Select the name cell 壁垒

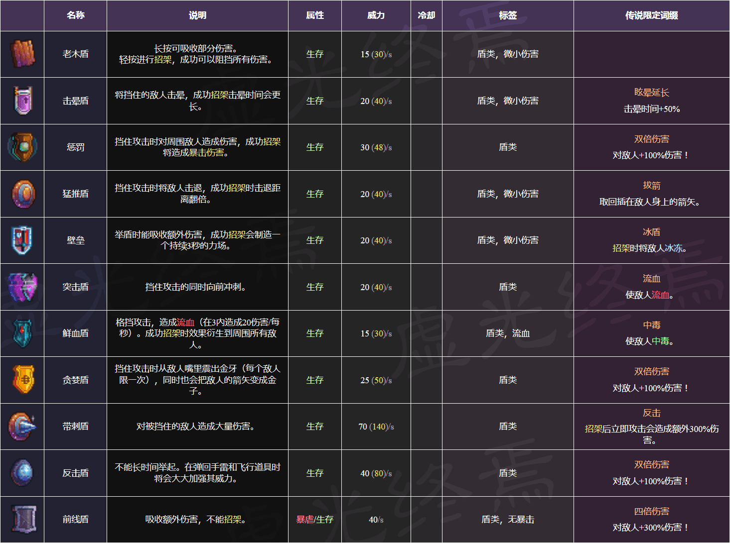75,240
